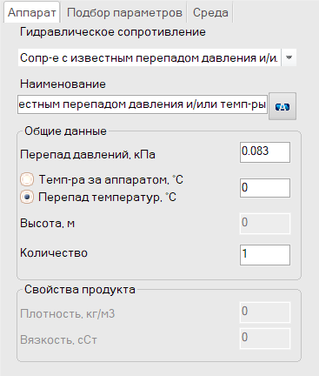The image size is (319, 376).
Task: Open the Гидравлическое сопротивление dropdown arrow
Action: 289,57
